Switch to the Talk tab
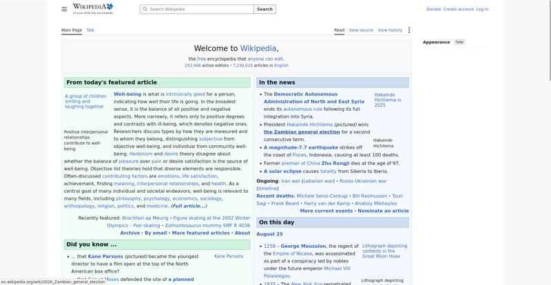 click(x=90, y=30)
